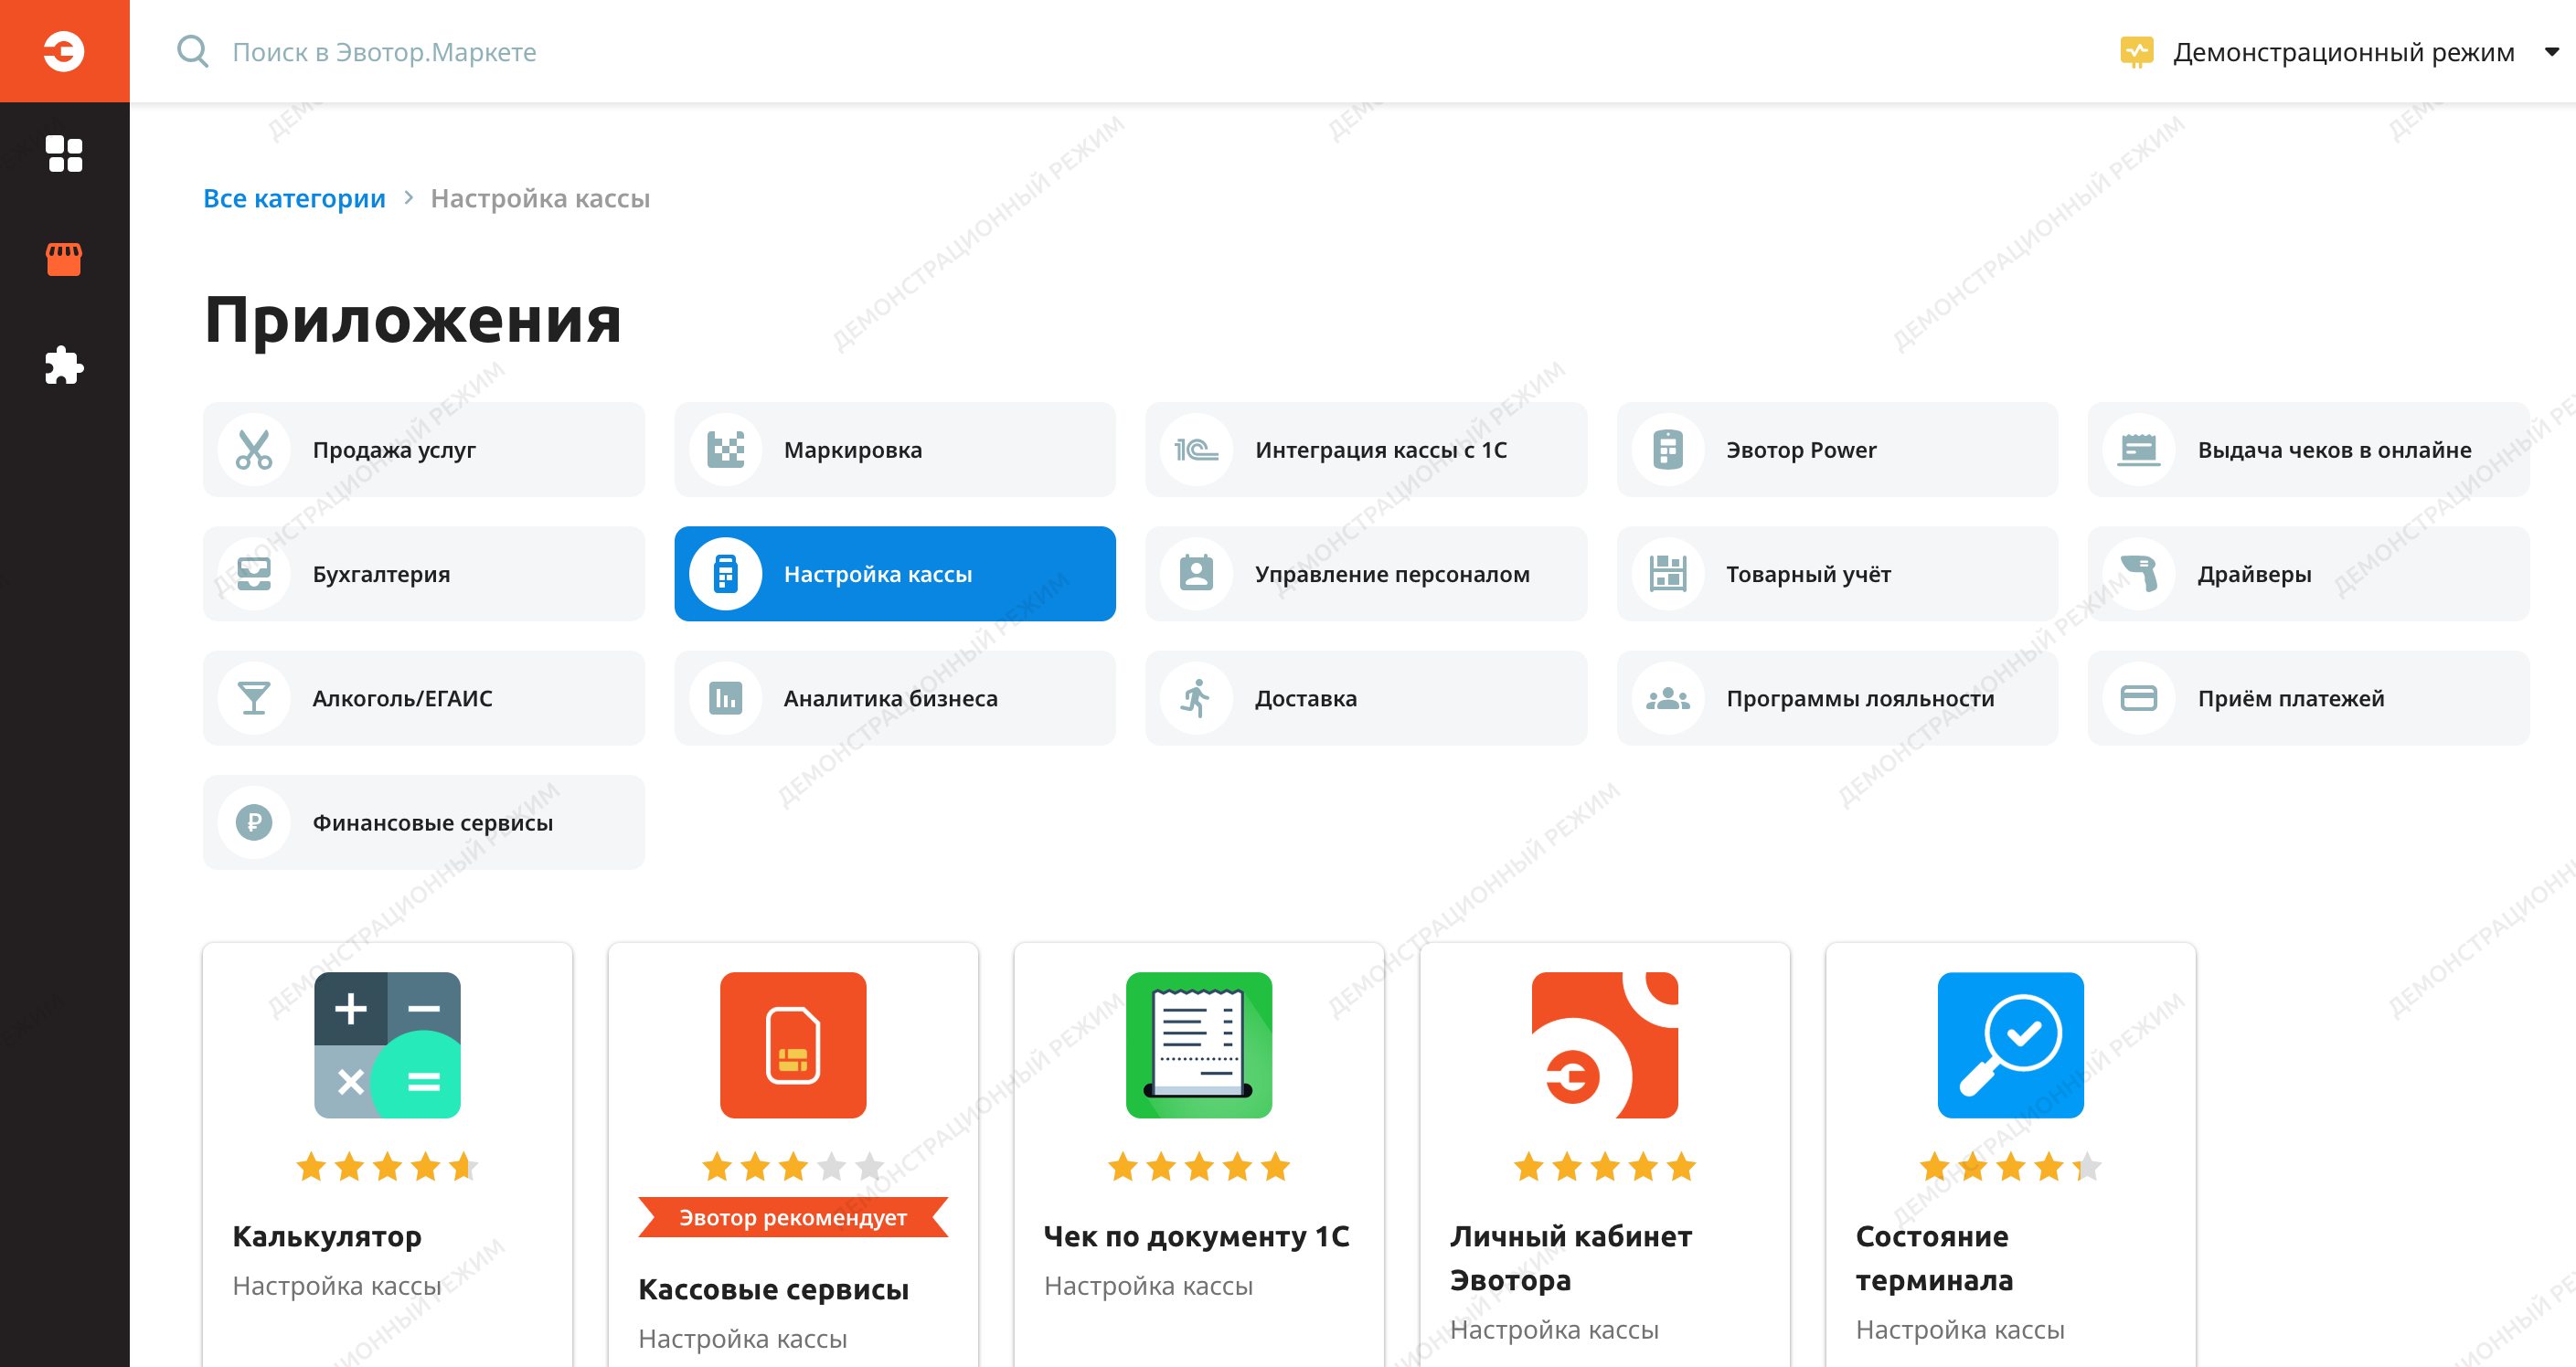Screen dimensions: 2576x1367
Task: Click the Evotor logo in sidebar
Action: click(64, 51)
